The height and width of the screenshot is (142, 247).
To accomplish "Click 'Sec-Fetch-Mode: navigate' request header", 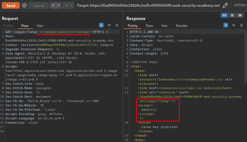I will [x=28, y=88].
